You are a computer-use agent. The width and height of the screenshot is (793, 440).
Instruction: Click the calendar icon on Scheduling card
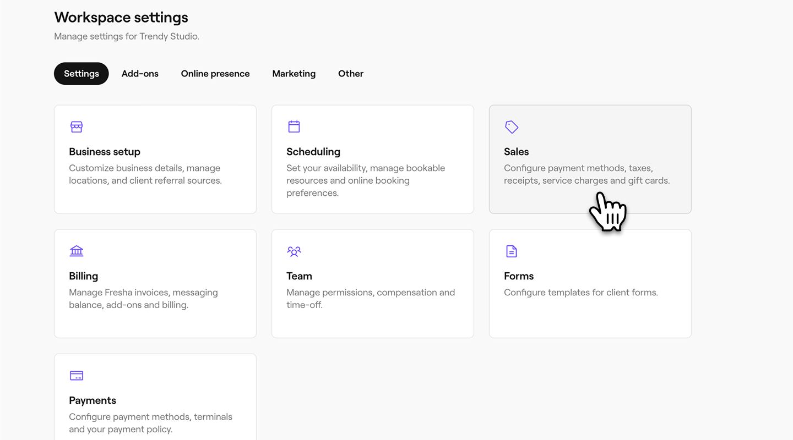click(x=294, y=127)
